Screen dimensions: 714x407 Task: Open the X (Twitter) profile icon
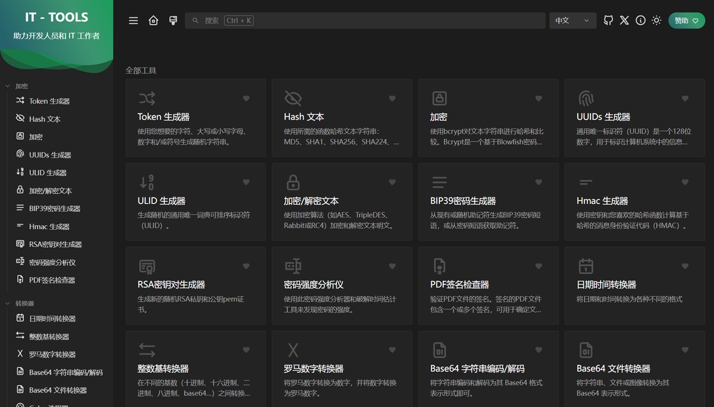(x=624, y=20)
